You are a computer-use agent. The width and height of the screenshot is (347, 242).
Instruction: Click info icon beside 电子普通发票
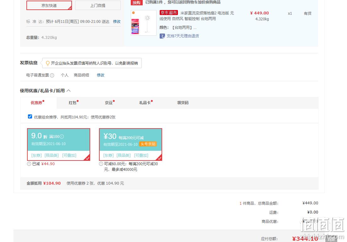(x=52, y=75)
